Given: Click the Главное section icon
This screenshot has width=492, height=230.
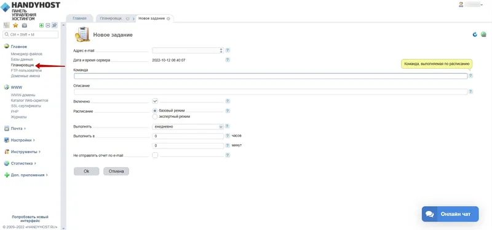Looking at the screenshot, I should [6, 47].
